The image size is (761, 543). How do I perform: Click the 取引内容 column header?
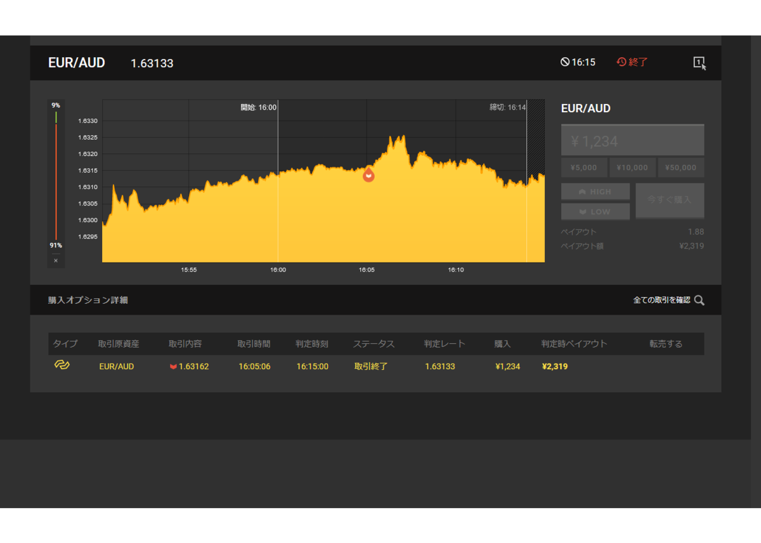(185, 344)
